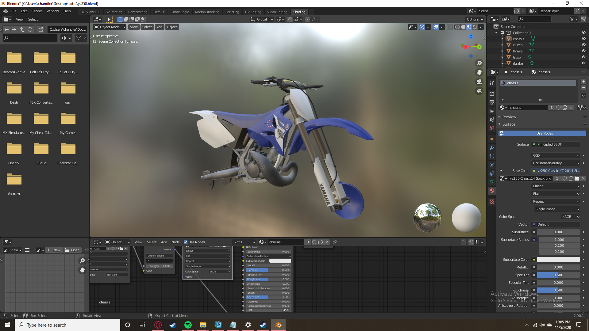Expand the Preview panel section
The image size is (589, 331).
(x=509, y=117)
